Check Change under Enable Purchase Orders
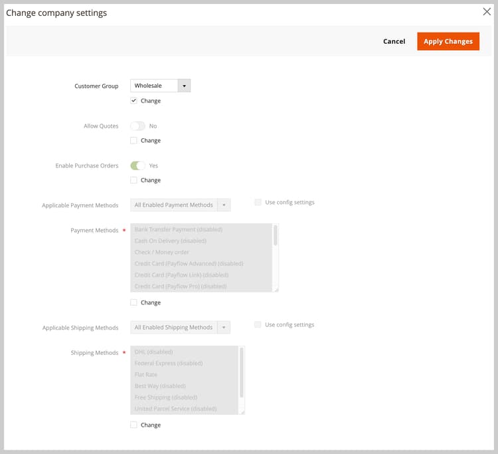The height and width of the screenshot is (454, 498). pos(133,180)
